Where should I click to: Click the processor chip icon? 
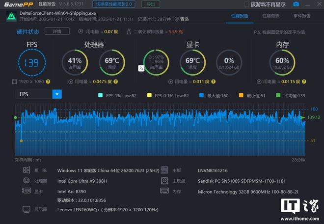pos(26,181)
